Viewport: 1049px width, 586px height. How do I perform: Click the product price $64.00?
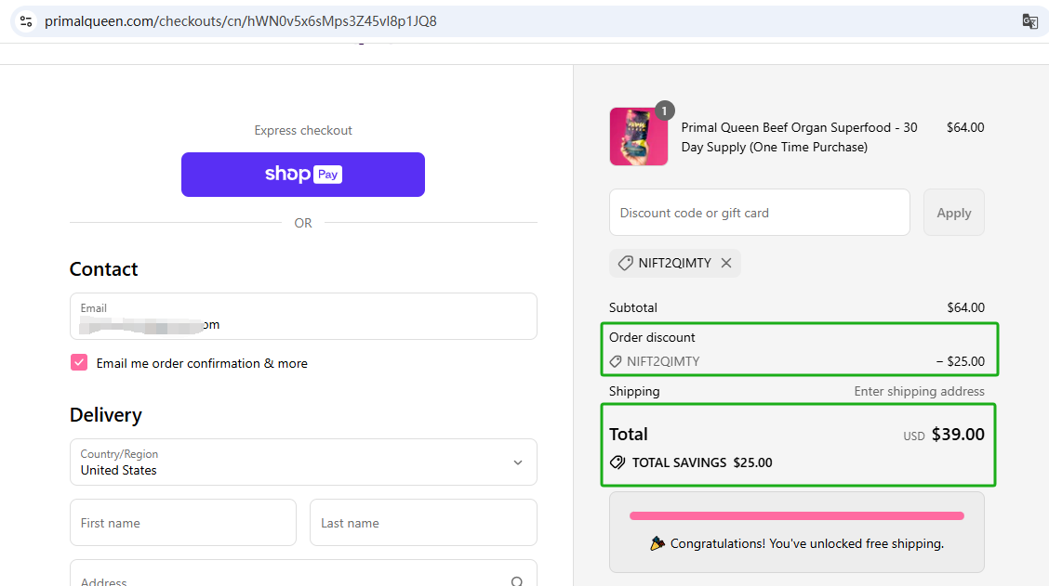coord(965,127)
